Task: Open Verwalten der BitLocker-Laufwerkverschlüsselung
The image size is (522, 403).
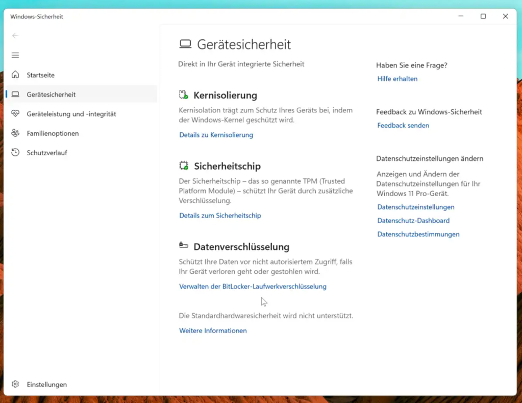Action: click(253, 287)
